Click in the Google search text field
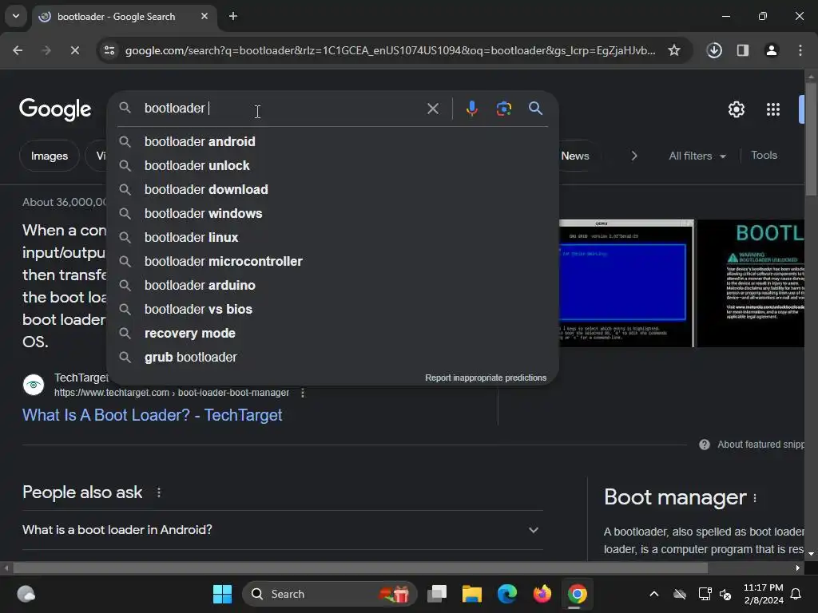Viewport: 818px width, 613px height. point(282,109)
